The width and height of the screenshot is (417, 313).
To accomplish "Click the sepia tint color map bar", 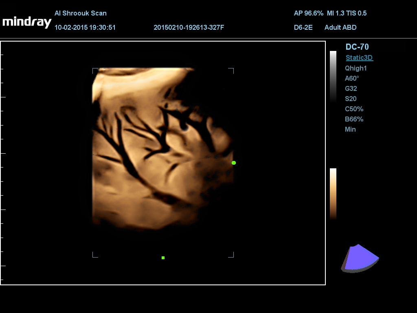I will (x=333, y=194).
